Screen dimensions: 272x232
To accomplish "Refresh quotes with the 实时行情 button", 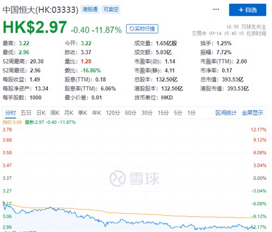I will 142,29.
